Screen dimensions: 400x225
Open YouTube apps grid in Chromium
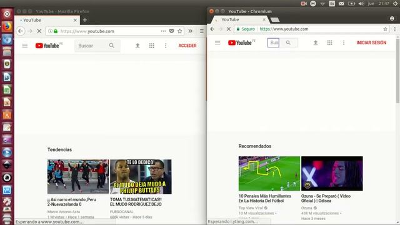click(329, 43)
